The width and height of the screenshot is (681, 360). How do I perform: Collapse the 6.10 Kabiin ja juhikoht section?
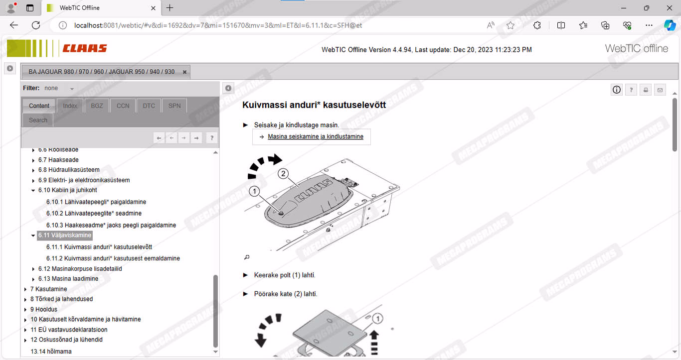coord(33,190)
